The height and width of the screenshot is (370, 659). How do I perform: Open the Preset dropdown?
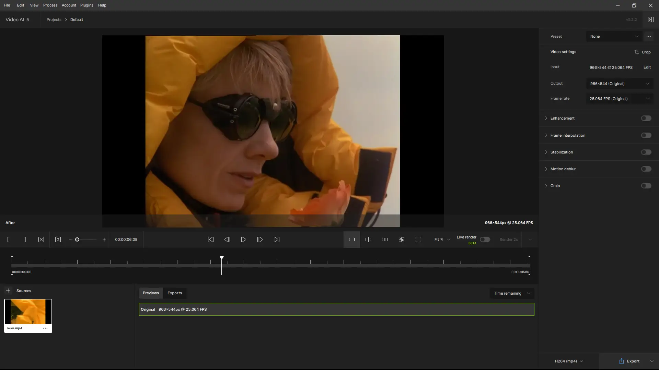(x=614, y=36)
